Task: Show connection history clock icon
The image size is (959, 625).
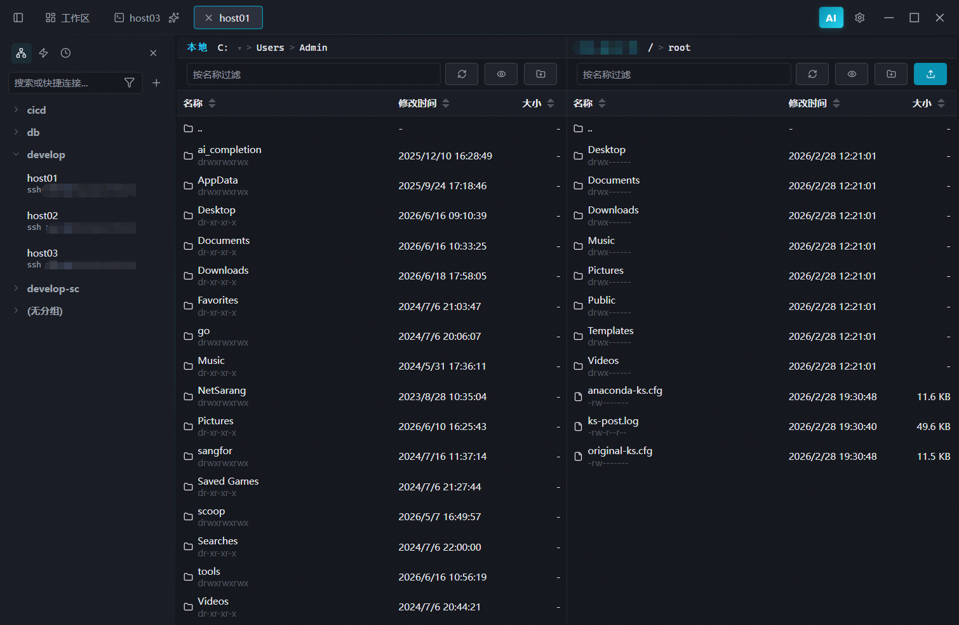Action: pos(65,53)
